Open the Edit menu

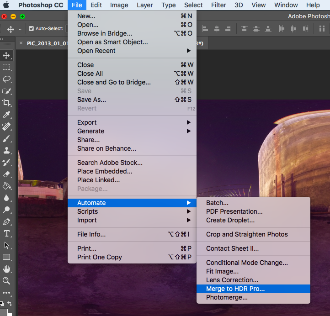pos(96,5)
